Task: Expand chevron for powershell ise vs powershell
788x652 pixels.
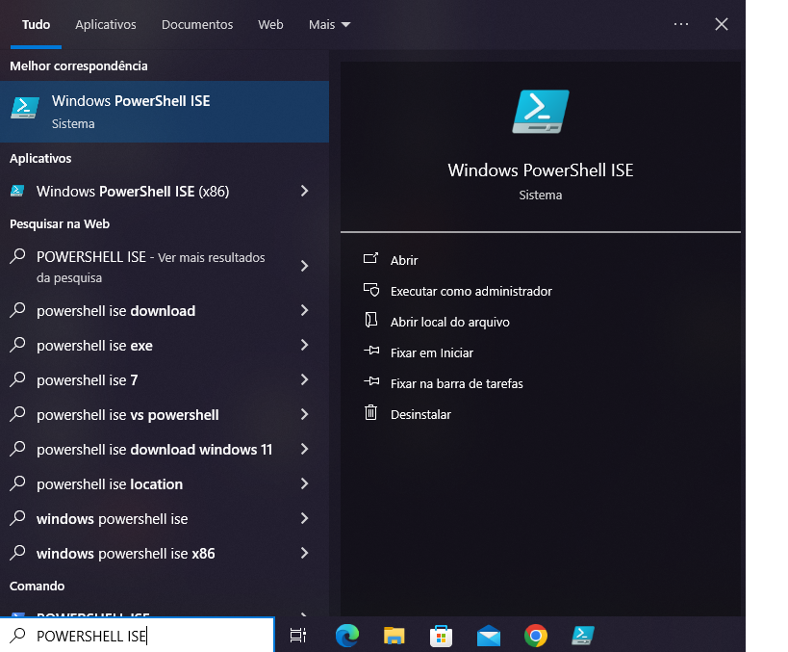Action: click(304, 414)
